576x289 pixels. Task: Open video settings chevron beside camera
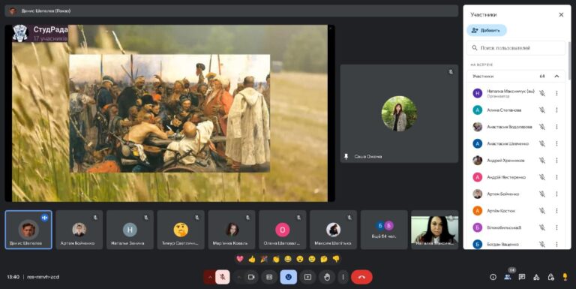pyautogui.click(x=239, y=277)
